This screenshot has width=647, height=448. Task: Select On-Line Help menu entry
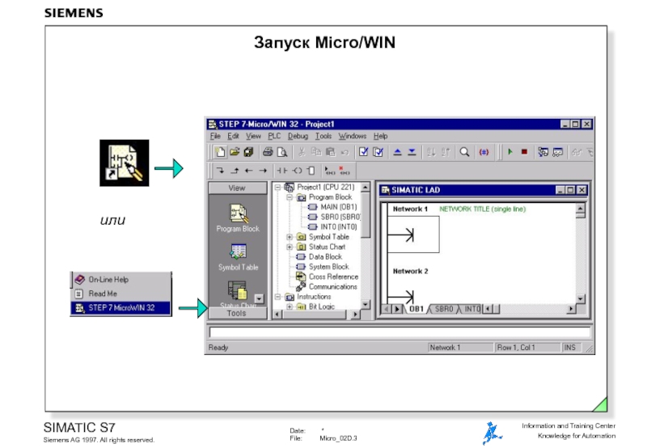pos(121,280)
